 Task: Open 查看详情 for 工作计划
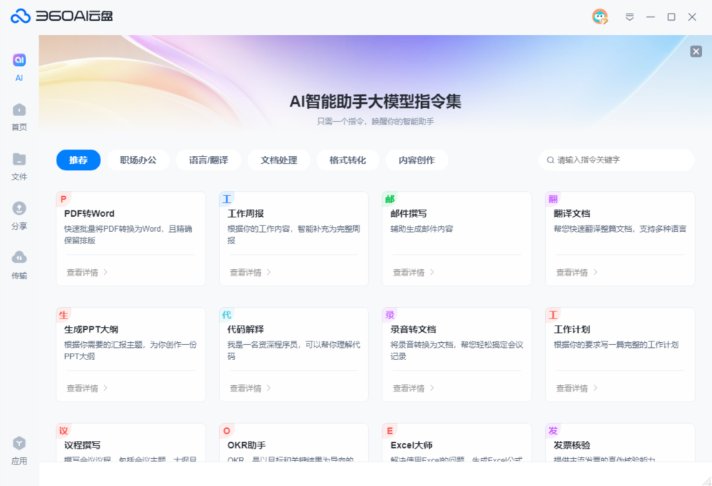coord(577,388)
